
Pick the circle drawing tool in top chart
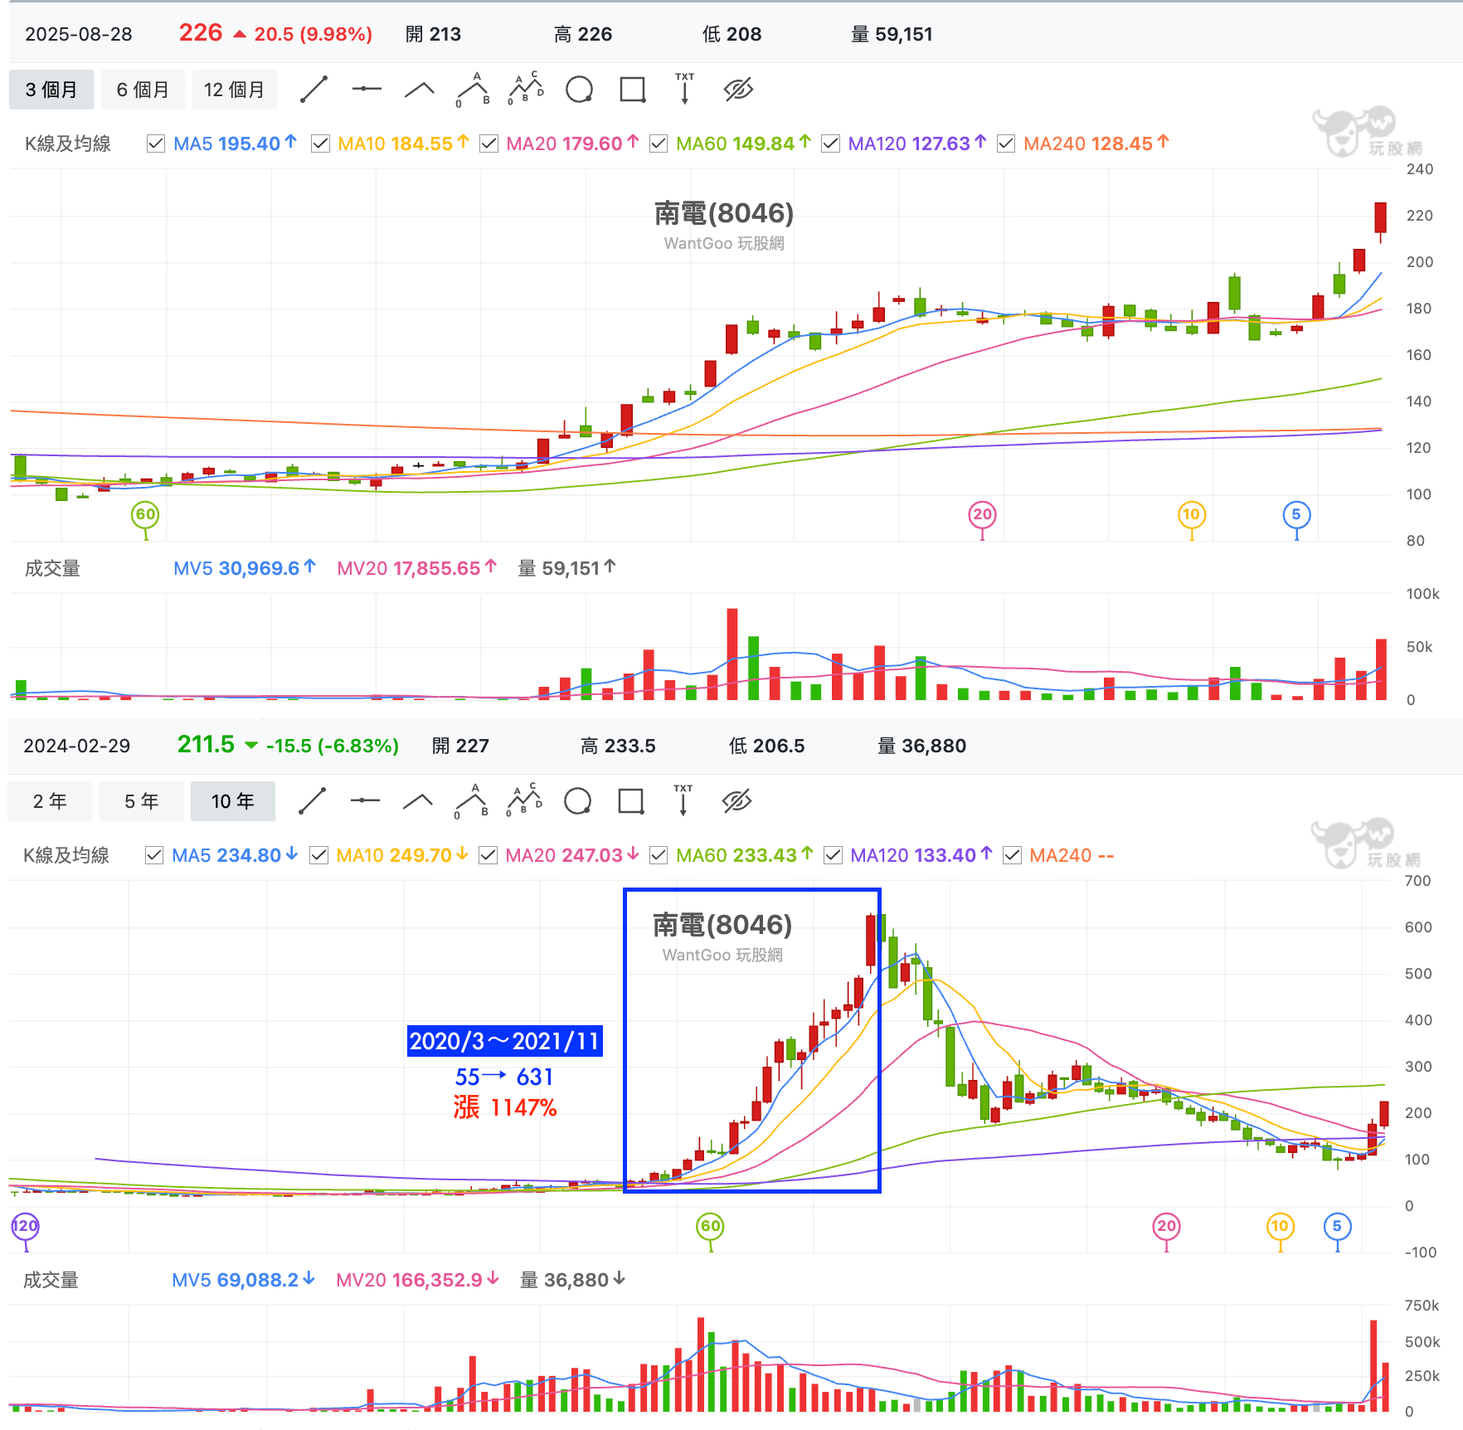579,90
